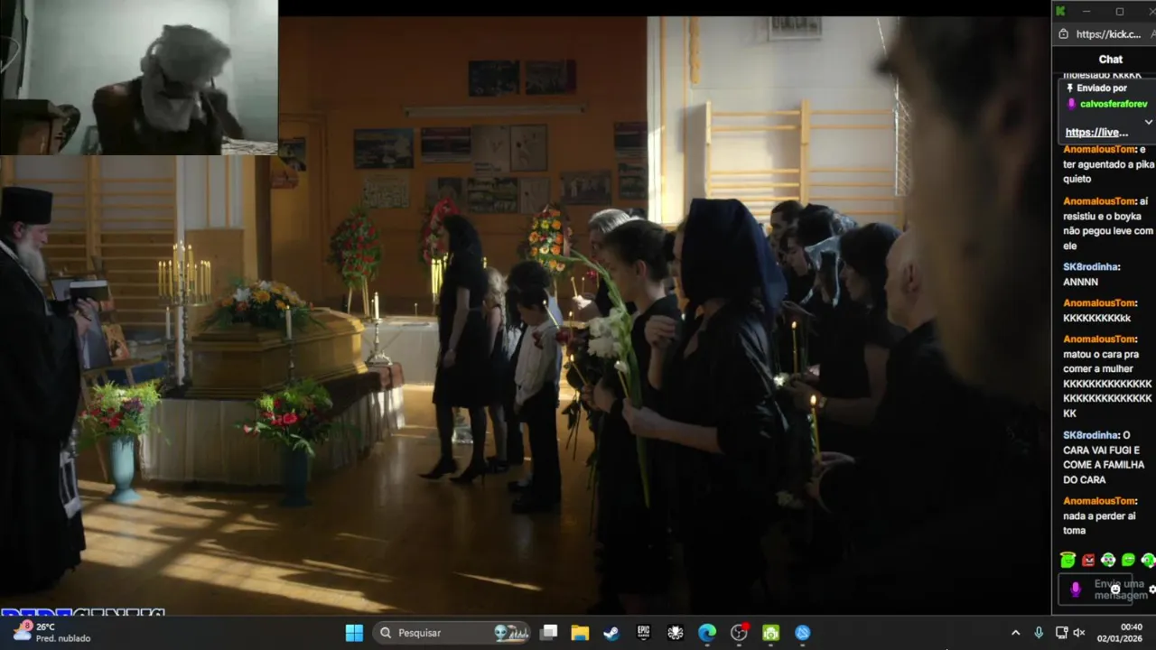This screenshot has width=1156, height=650.
Task: Open the clock showing 00:40 02/01/2026
Action: [1118, 632]
